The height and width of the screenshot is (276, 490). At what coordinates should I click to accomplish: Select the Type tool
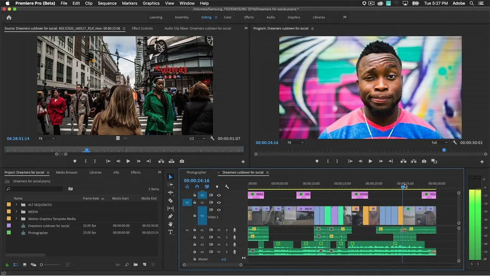click(170, 232)
